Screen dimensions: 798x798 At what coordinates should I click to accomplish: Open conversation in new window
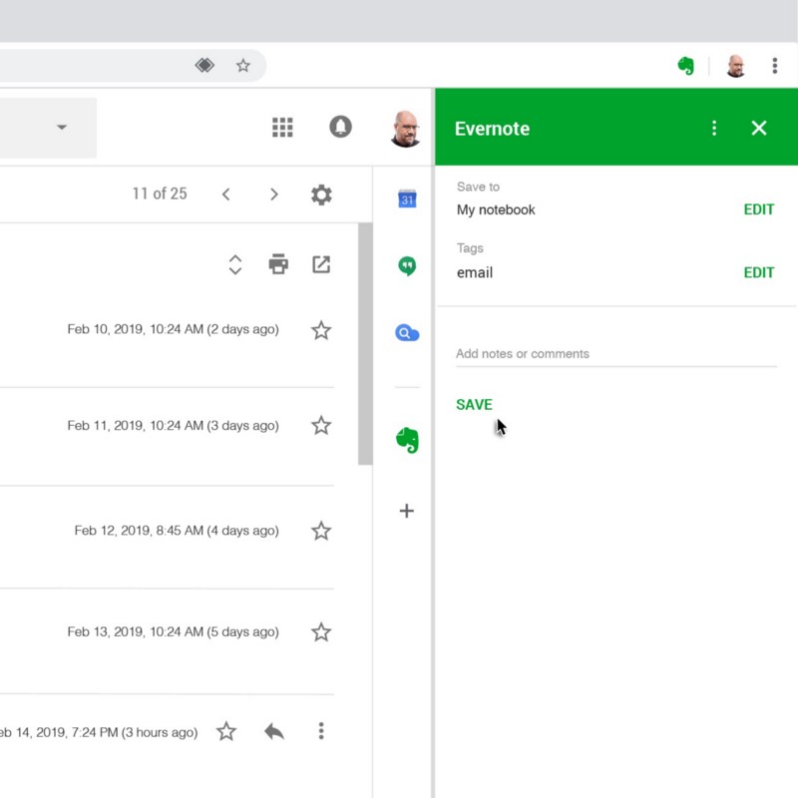321,264
